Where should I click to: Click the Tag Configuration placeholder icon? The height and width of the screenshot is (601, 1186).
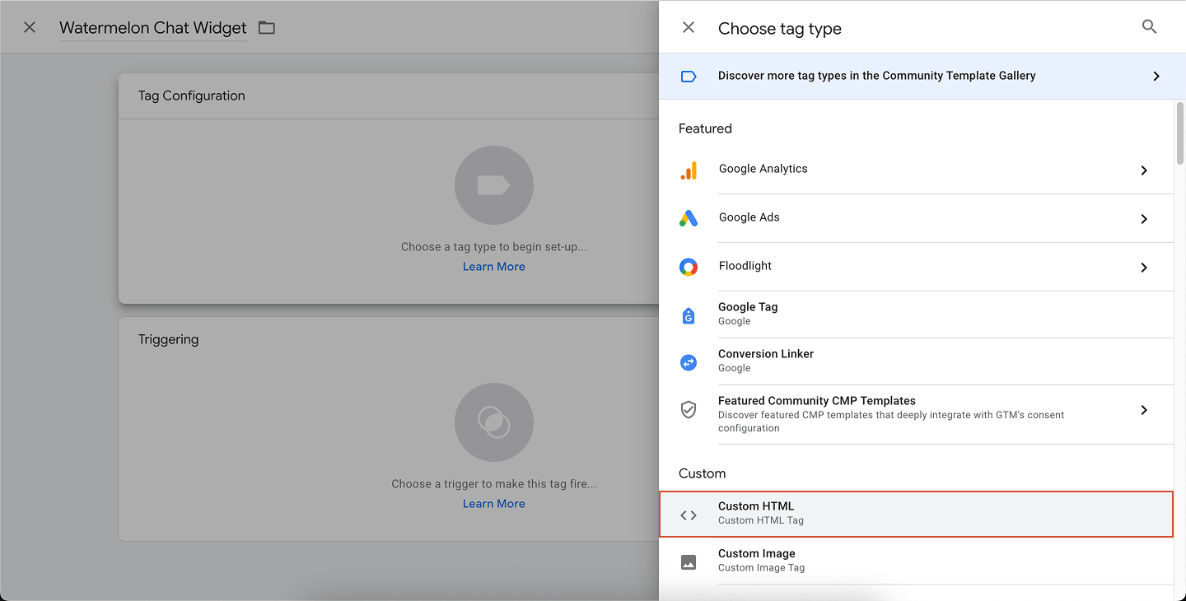(494, 185)
